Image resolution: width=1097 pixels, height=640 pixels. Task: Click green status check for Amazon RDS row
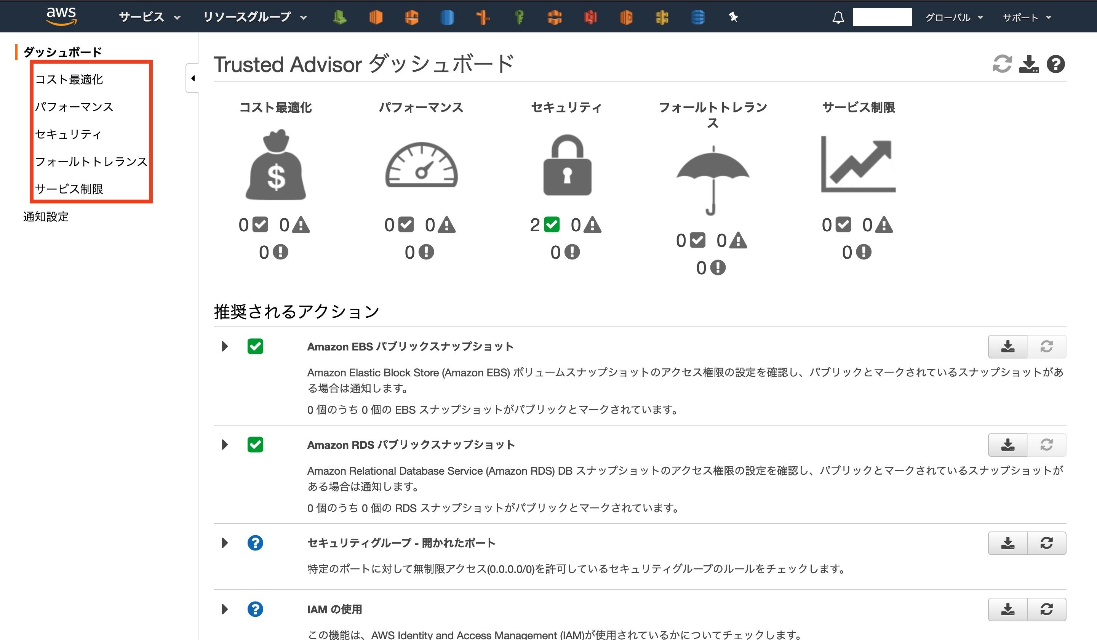pyautogui.click(x=255, y=445)
